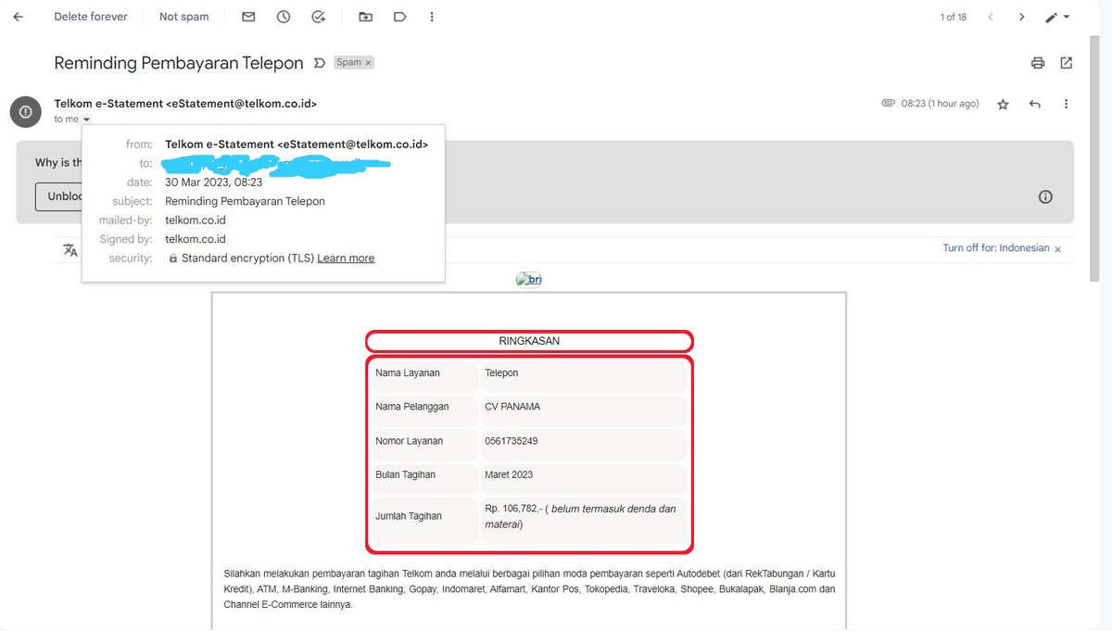Click the Unblock sender button
This screenshot has width=1112, height=631.
click(59, 196)
